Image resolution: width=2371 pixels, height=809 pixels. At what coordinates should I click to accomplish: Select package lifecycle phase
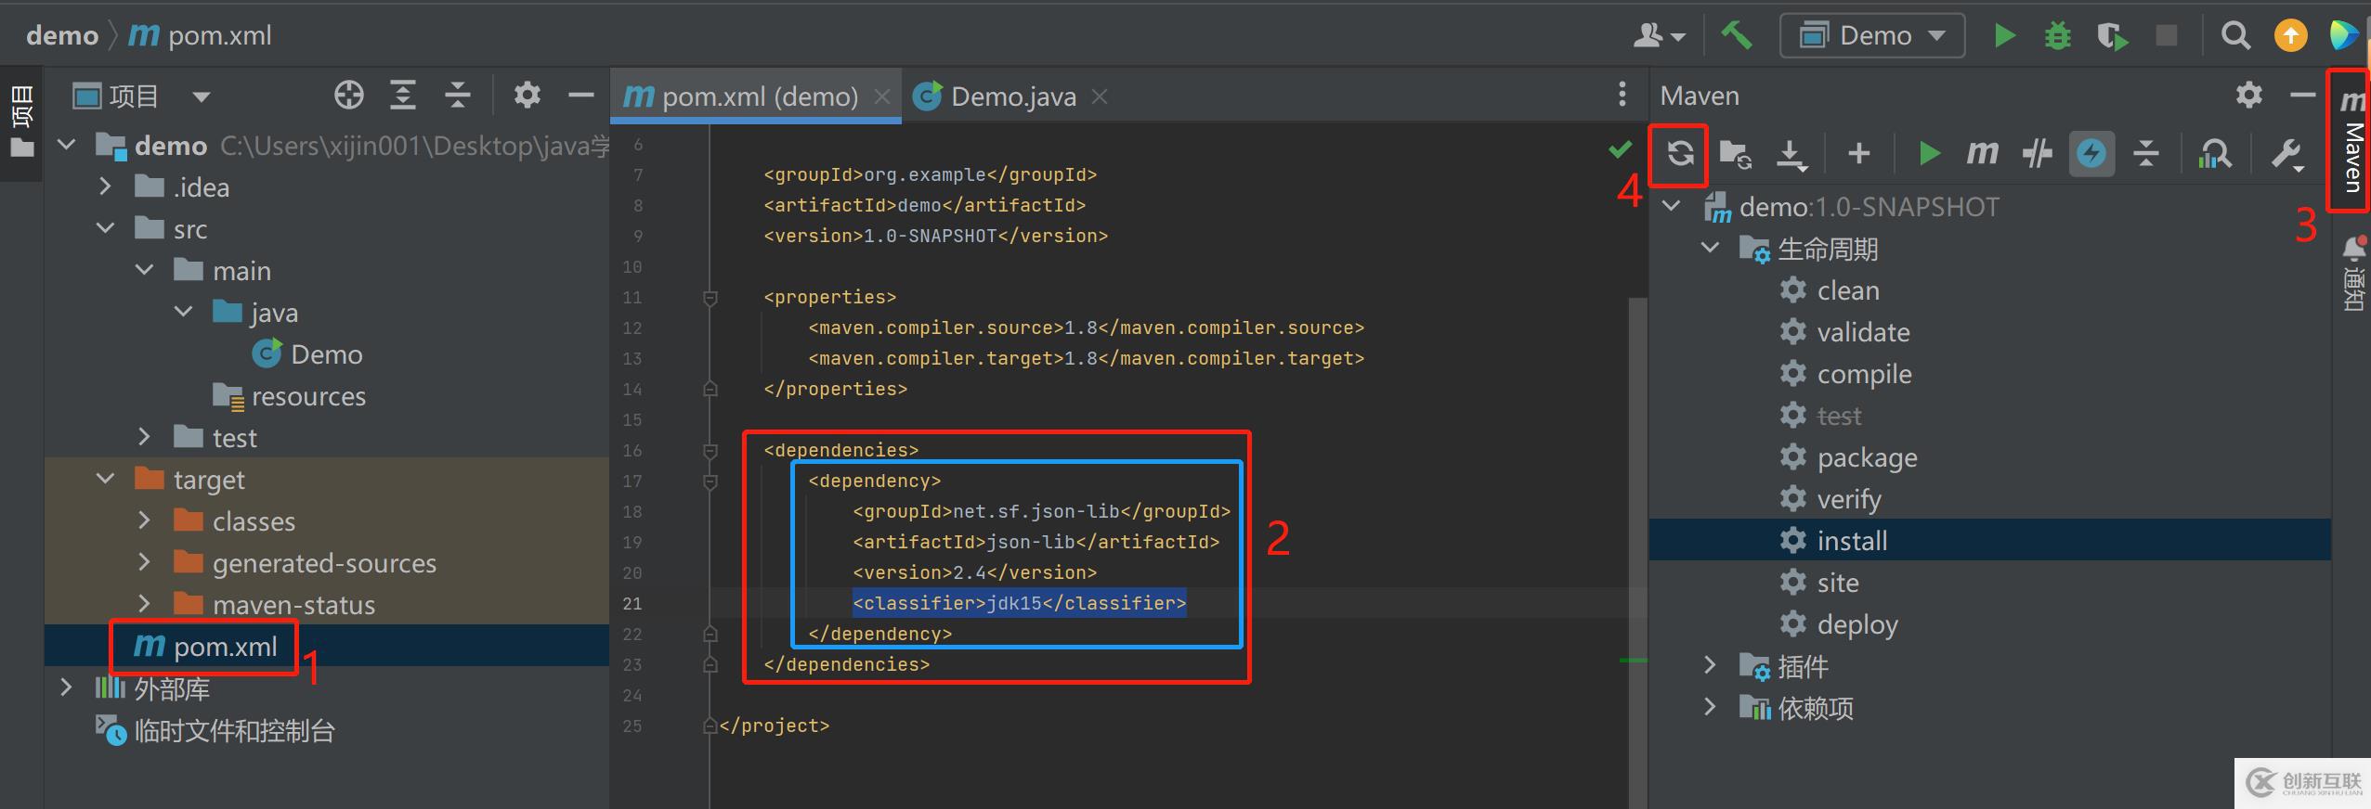(x=1848, y=457)
